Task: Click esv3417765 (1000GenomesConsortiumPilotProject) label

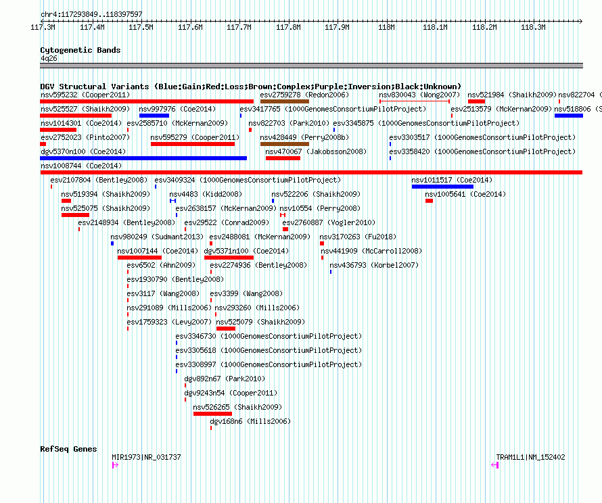Action: point(333,109)
